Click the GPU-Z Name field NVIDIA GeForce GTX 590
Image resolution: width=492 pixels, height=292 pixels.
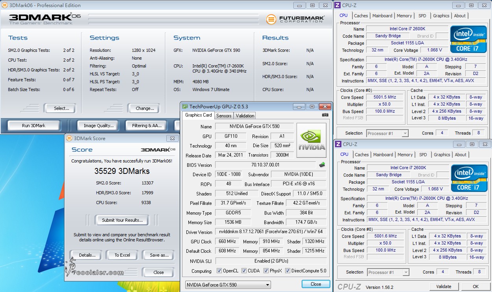tap(254, 126)
